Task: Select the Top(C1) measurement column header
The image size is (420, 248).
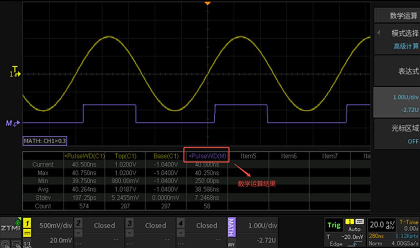Action: (x=125, y=156)
